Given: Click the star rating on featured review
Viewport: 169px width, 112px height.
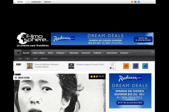Looking at the screenshot, I should pos(97,76).
